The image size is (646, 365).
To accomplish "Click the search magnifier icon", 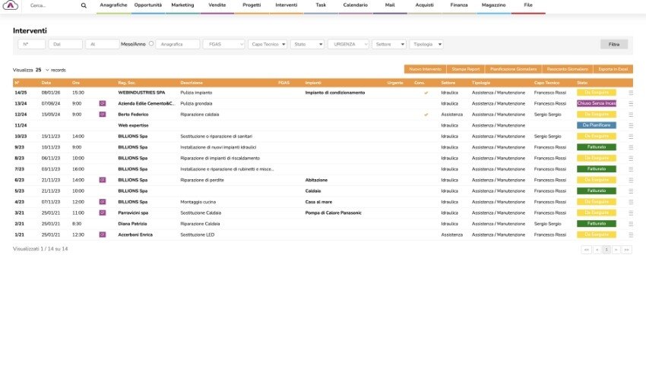I will [x=84, y=5].
